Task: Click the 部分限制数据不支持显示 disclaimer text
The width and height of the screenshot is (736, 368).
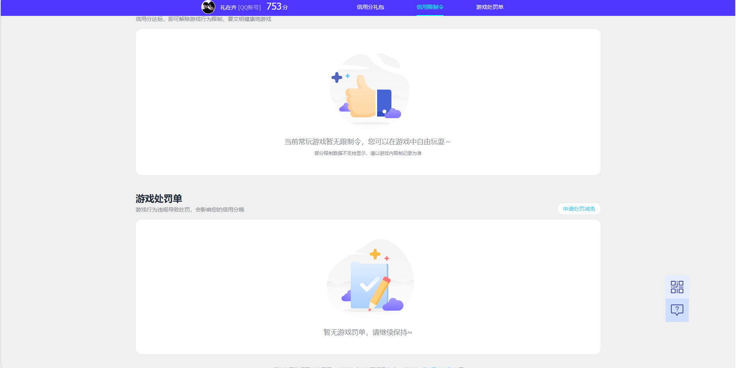Action: 368,153
